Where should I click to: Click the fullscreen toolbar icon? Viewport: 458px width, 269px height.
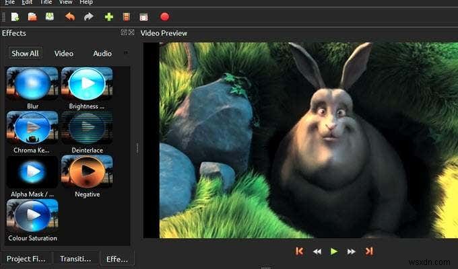143,17
